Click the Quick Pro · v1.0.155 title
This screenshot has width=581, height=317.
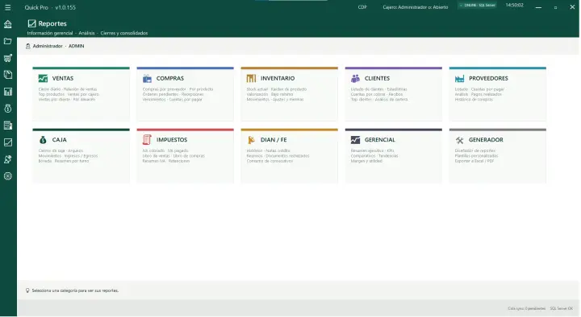click(50, 7)
